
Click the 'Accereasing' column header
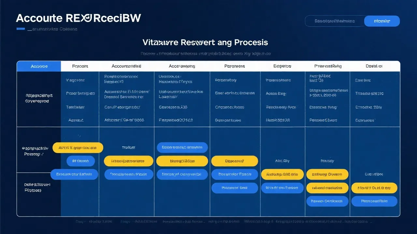[182, 66]
